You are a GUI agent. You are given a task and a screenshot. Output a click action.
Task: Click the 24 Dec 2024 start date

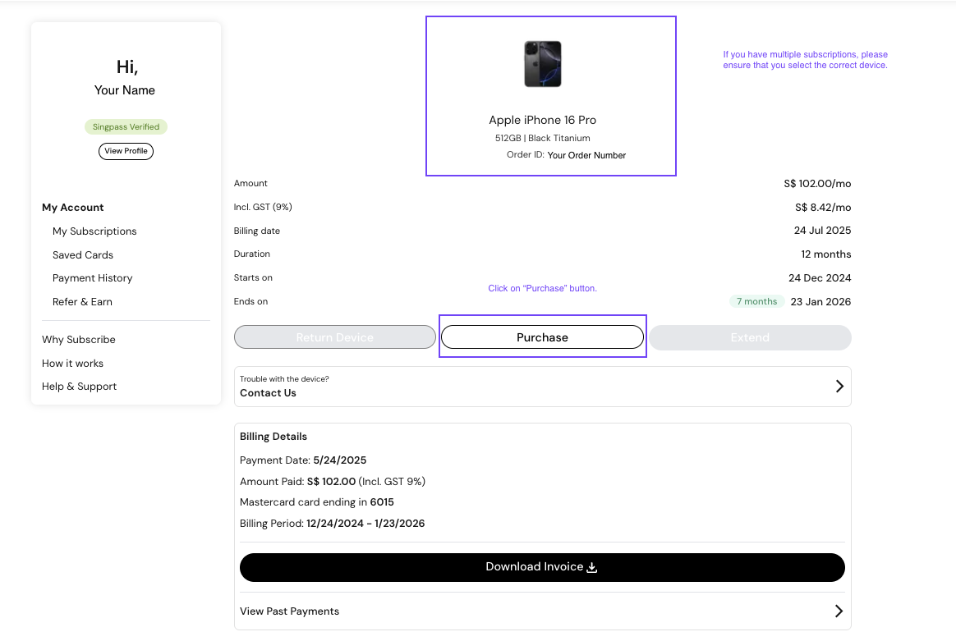820,278
